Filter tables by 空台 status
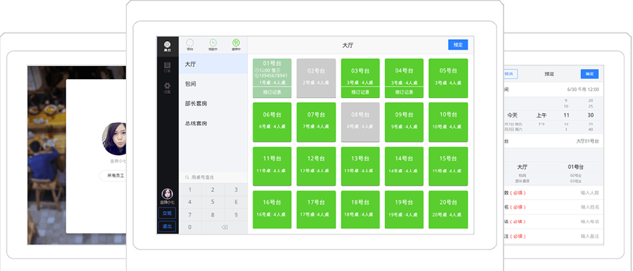The height and width of the screenshot is (271, 633). (190, 44)
